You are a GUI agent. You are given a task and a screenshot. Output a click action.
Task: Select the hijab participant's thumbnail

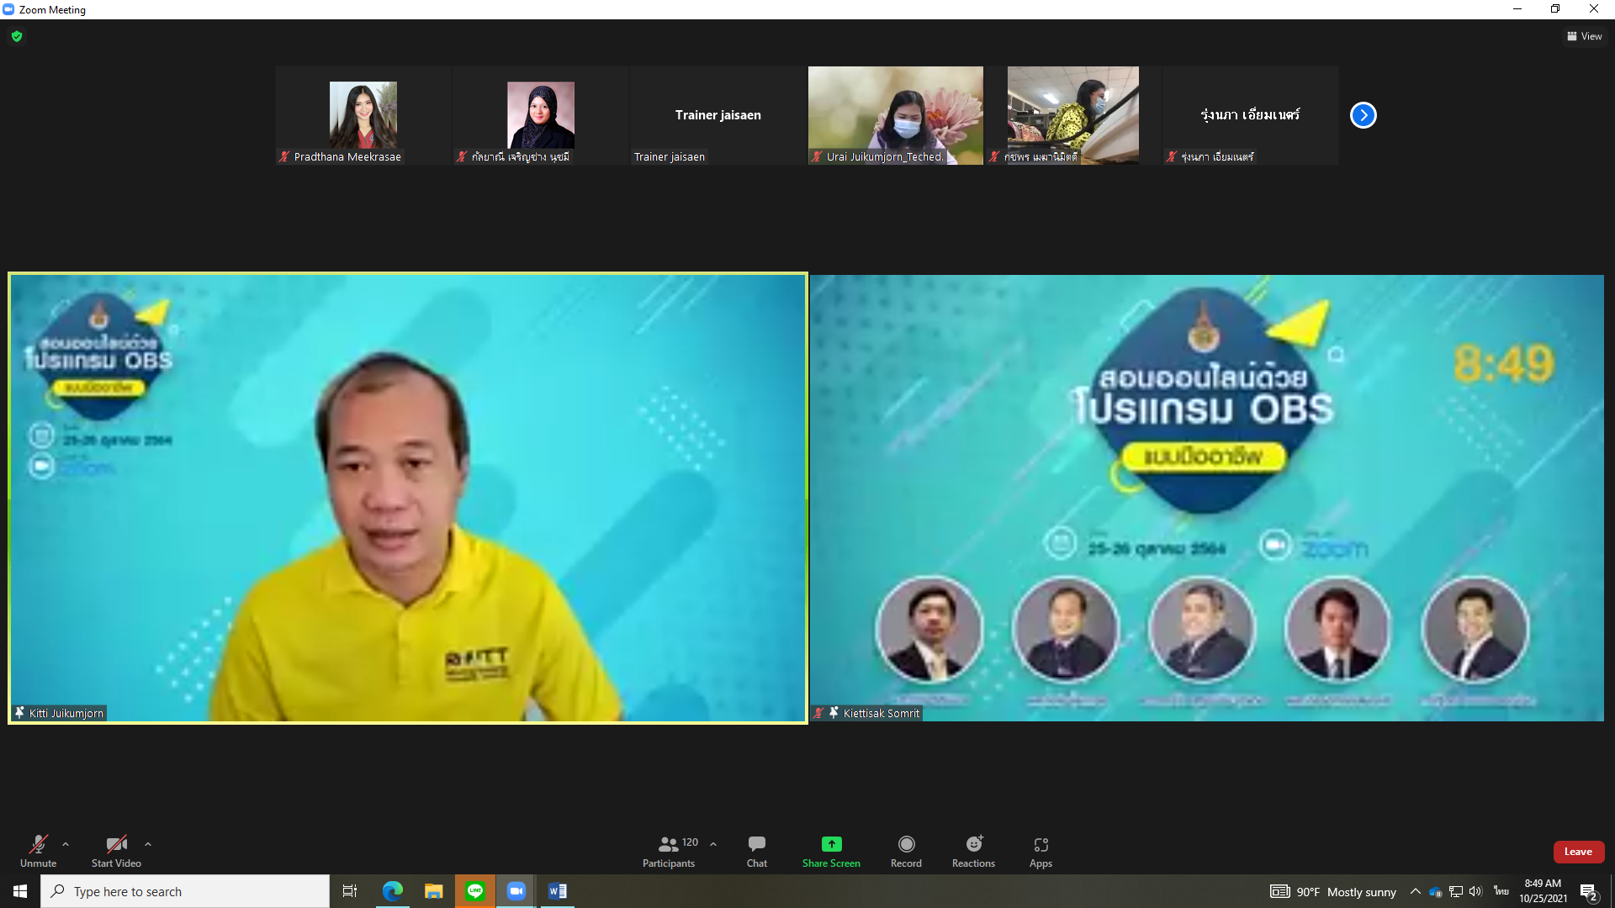[541, 115]
